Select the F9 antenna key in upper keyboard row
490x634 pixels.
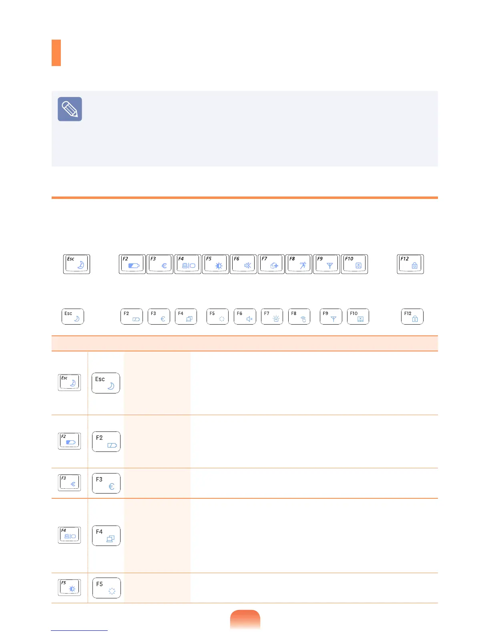(327, 264)
